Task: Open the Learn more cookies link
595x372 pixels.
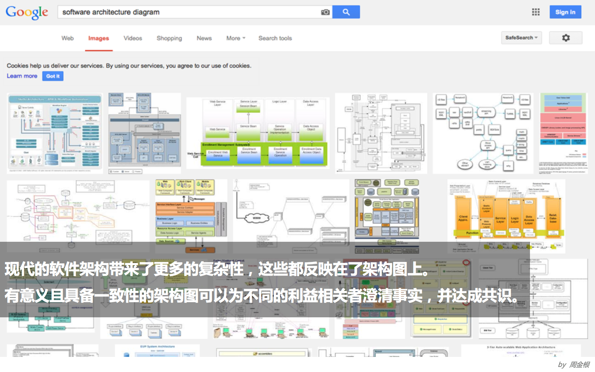Action: [22, 76]
